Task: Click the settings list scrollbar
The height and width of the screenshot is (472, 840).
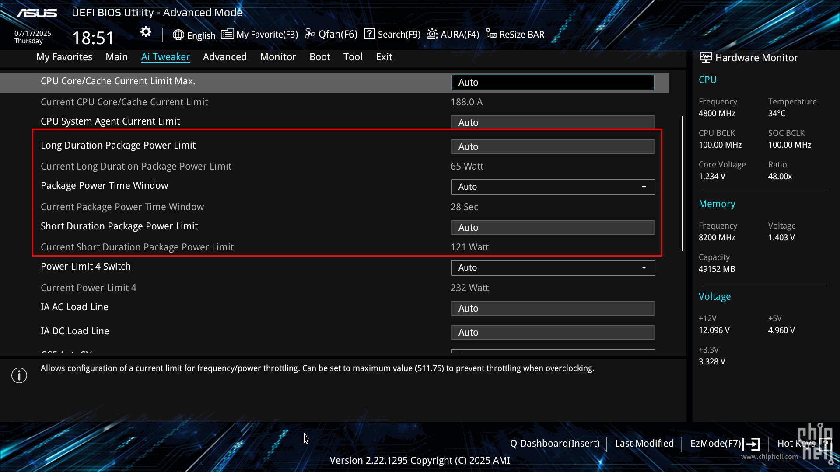Action: [682, 184]
